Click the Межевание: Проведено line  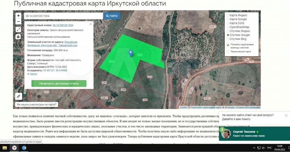point(41,55)
